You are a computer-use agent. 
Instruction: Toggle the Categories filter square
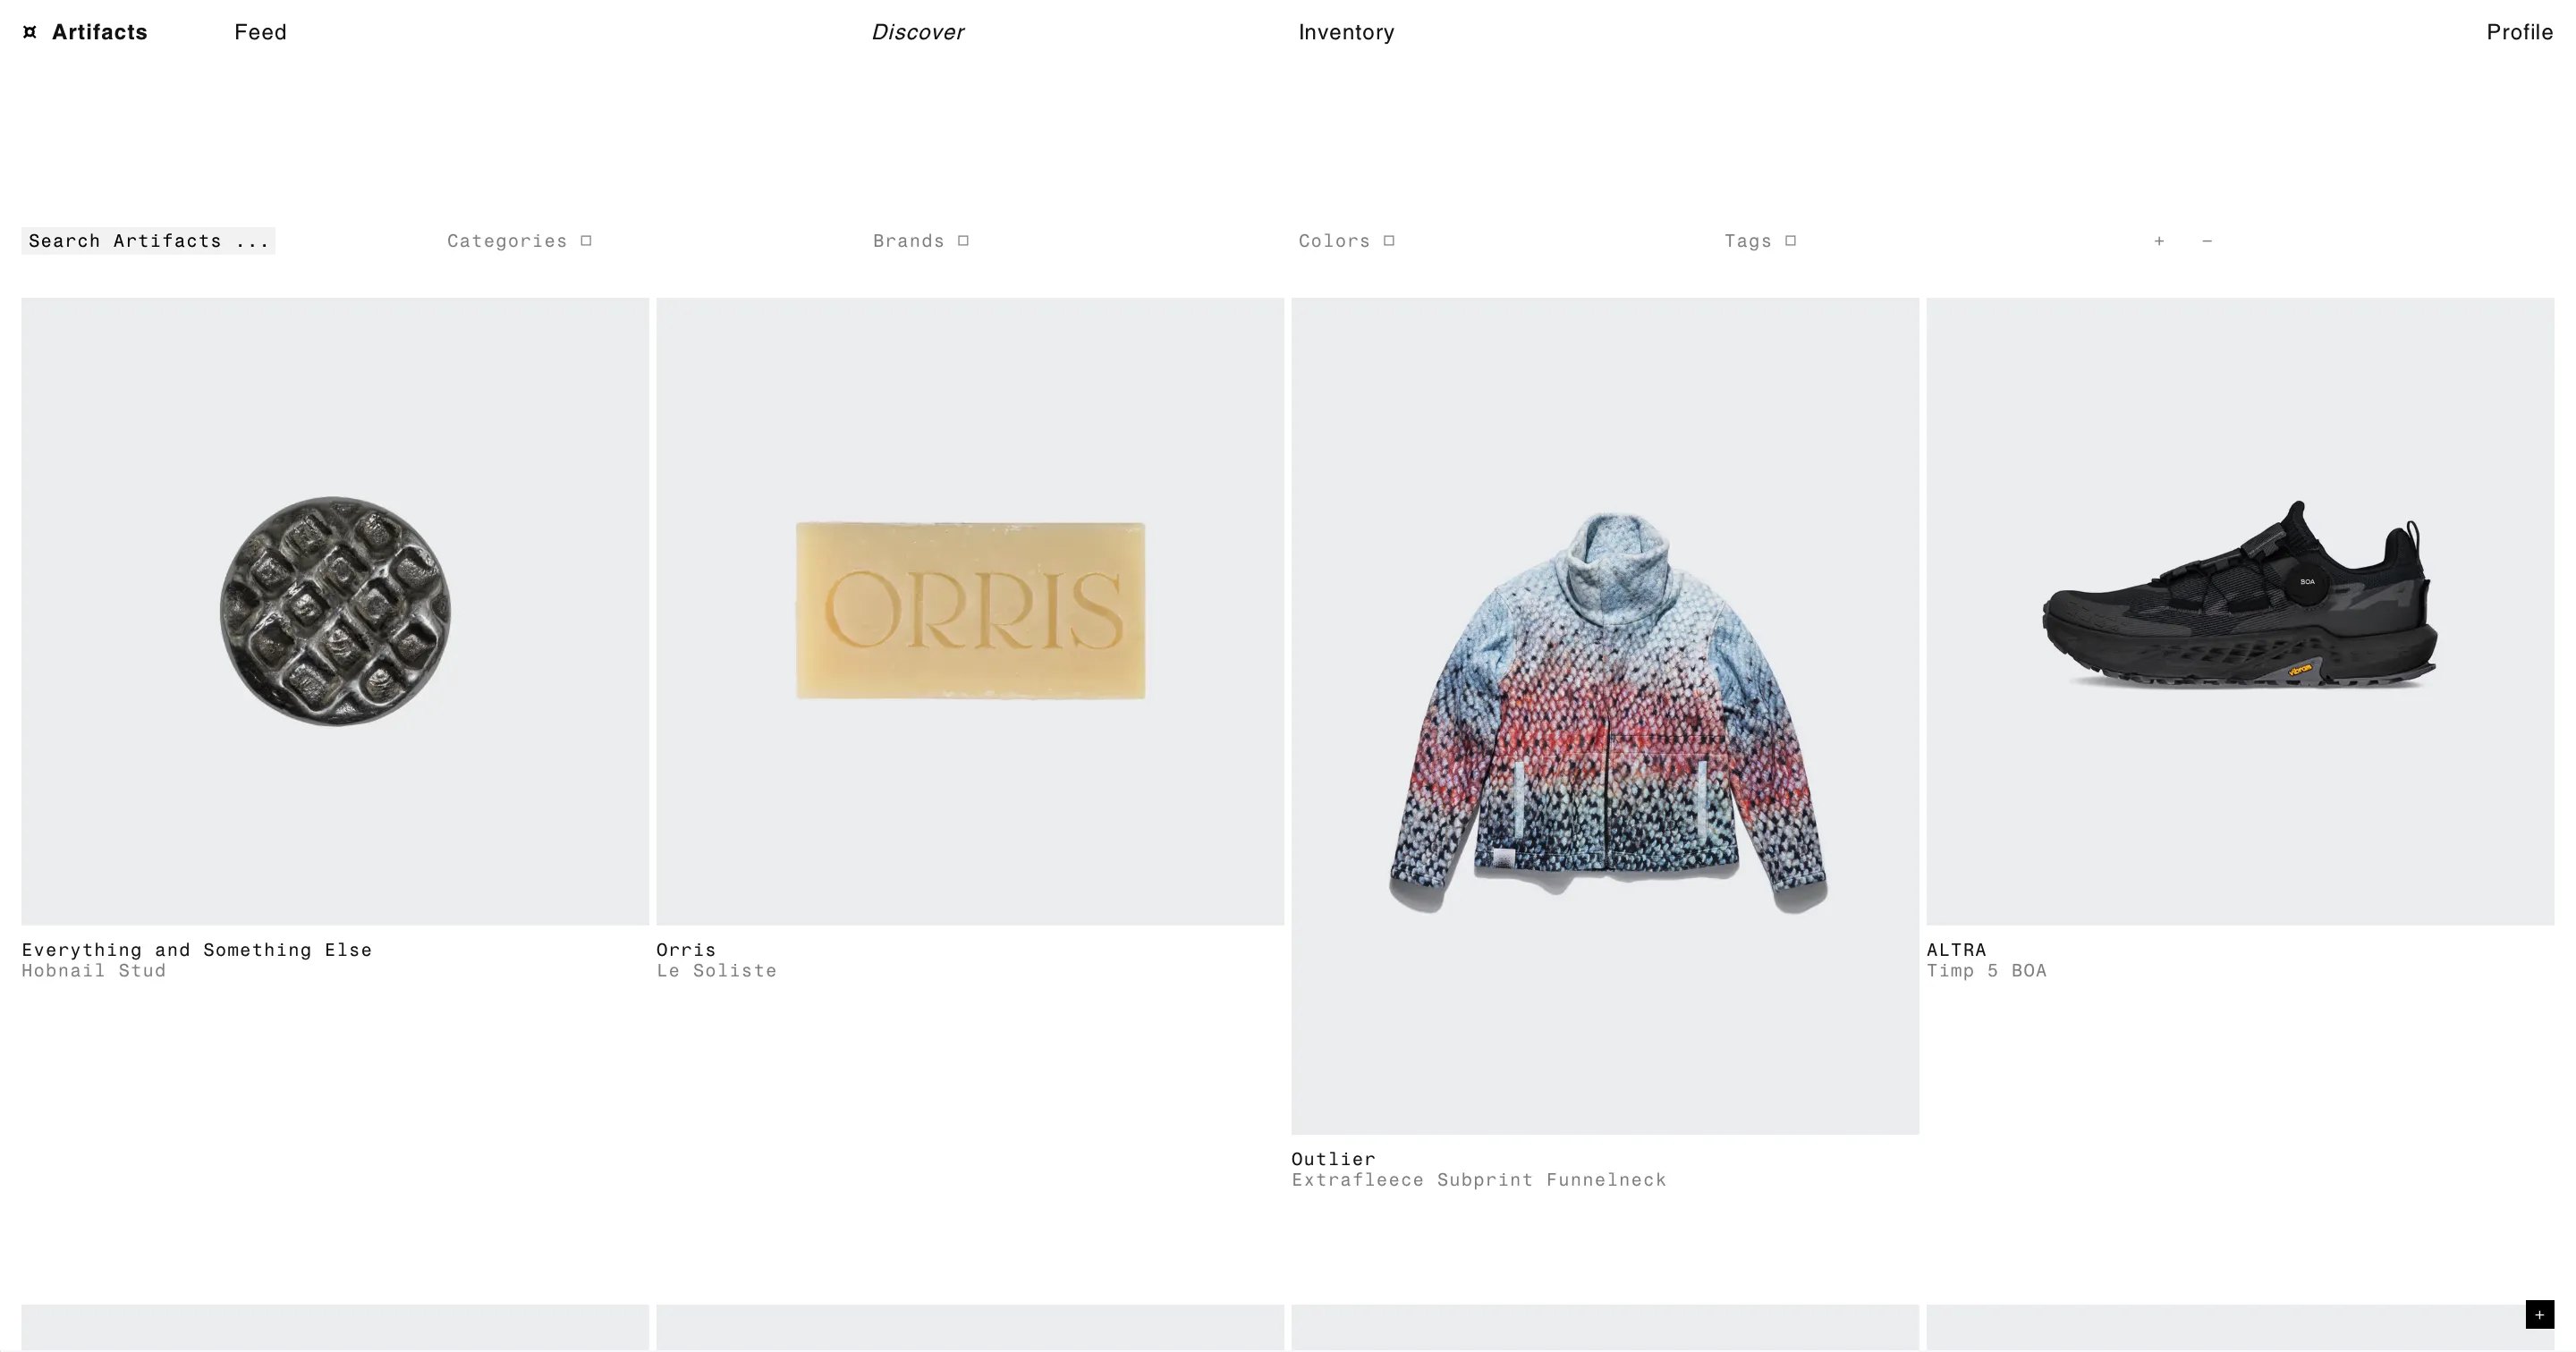[586, 241]
